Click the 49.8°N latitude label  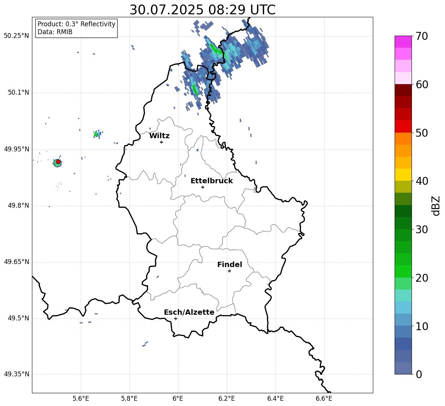coord(18,205)
